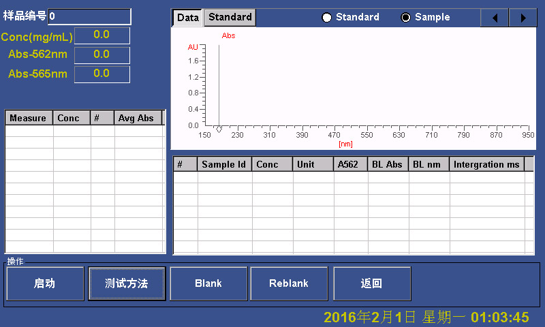545x327 pixels.
Task: Click the diamond cursor marker on graph
Action: point(219,129)
